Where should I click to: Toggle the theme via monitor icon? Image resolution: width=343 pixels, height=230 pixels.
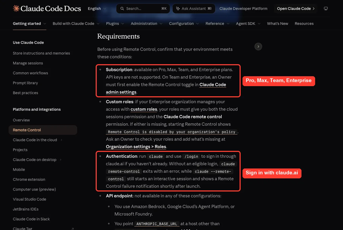pos(326,9)
